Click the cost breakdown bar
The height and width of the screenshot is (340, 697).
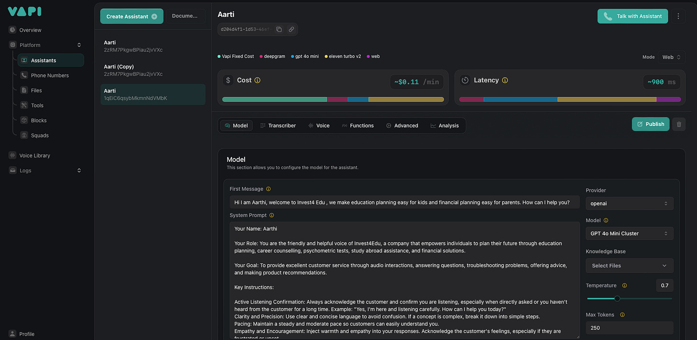pyautogui.click(x=333, y=100)
